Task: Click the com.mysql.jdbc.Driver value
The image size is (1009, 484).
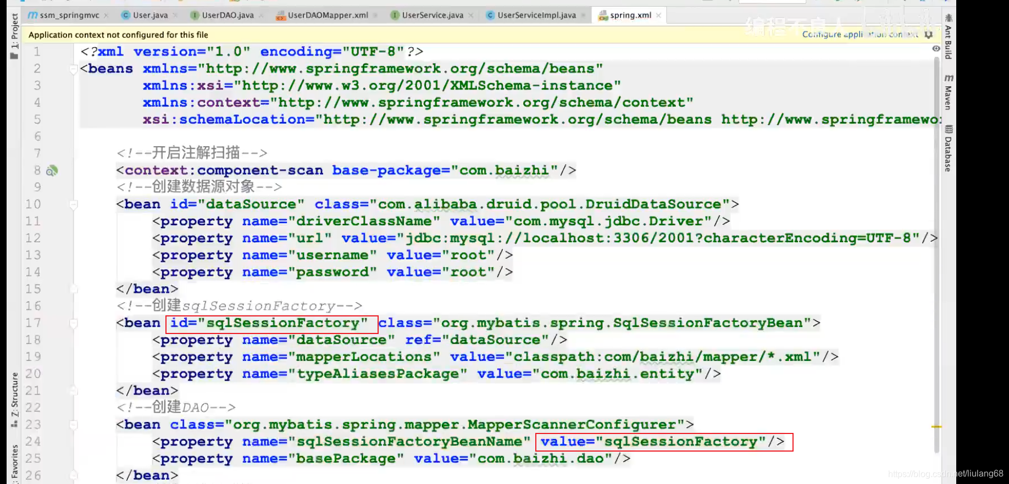Action: 608,221
